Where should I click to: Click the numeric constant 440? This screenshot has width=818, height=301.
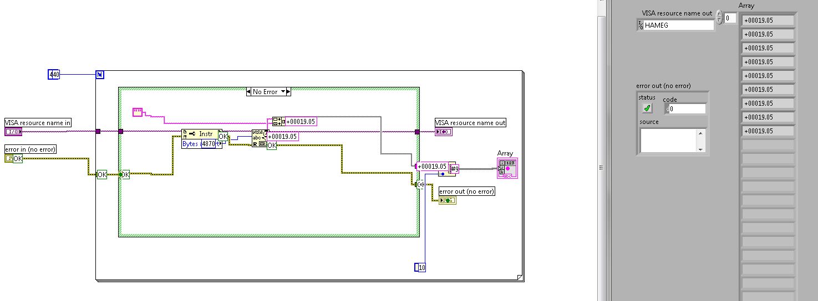pos(54,74)
